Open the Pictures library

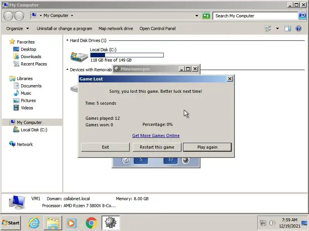(x=28, y=100)
